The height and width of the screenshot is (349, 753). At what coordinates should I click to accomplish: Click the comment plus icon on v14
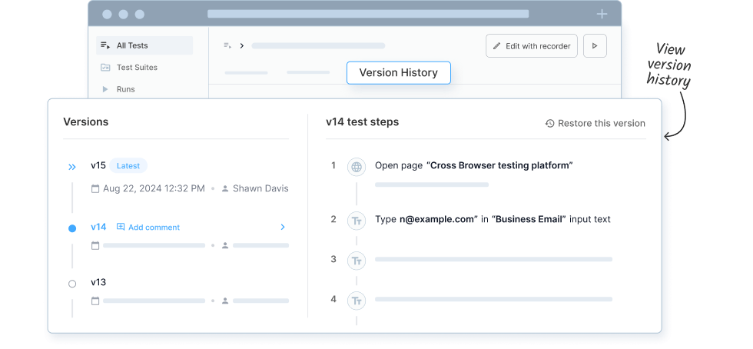pyautogui.click(x=121, y=227)
